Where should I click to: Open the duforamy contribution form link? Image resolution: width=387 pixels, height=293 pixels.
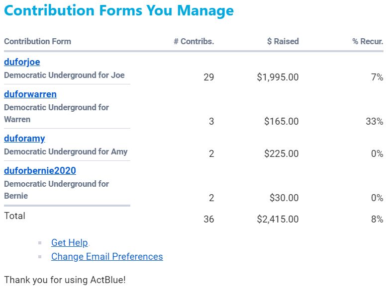point(25,139)
